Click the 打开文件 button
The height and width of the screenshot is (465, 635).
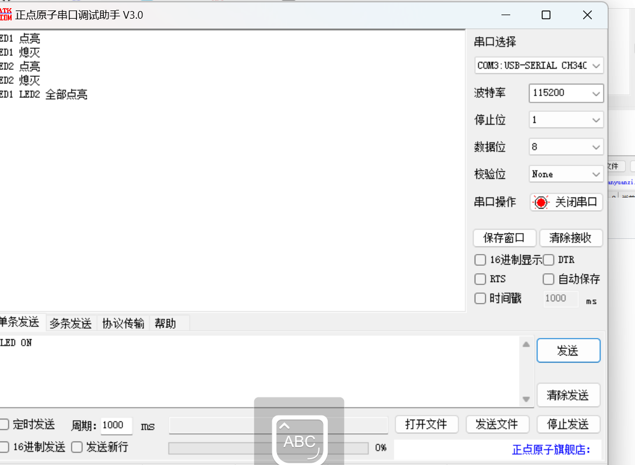pos(426,424)
